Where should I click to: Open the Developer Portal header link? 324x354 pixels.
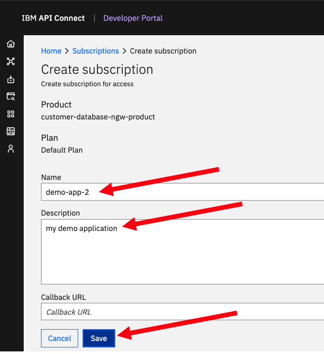(133, 18)
